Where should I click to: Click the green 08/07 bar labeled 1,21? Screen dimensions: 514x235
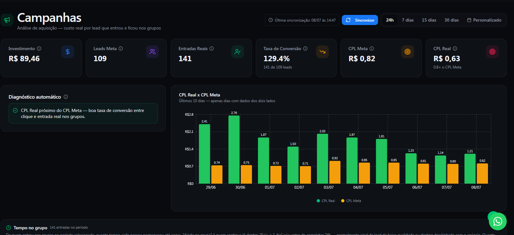(x=470, y=169)
